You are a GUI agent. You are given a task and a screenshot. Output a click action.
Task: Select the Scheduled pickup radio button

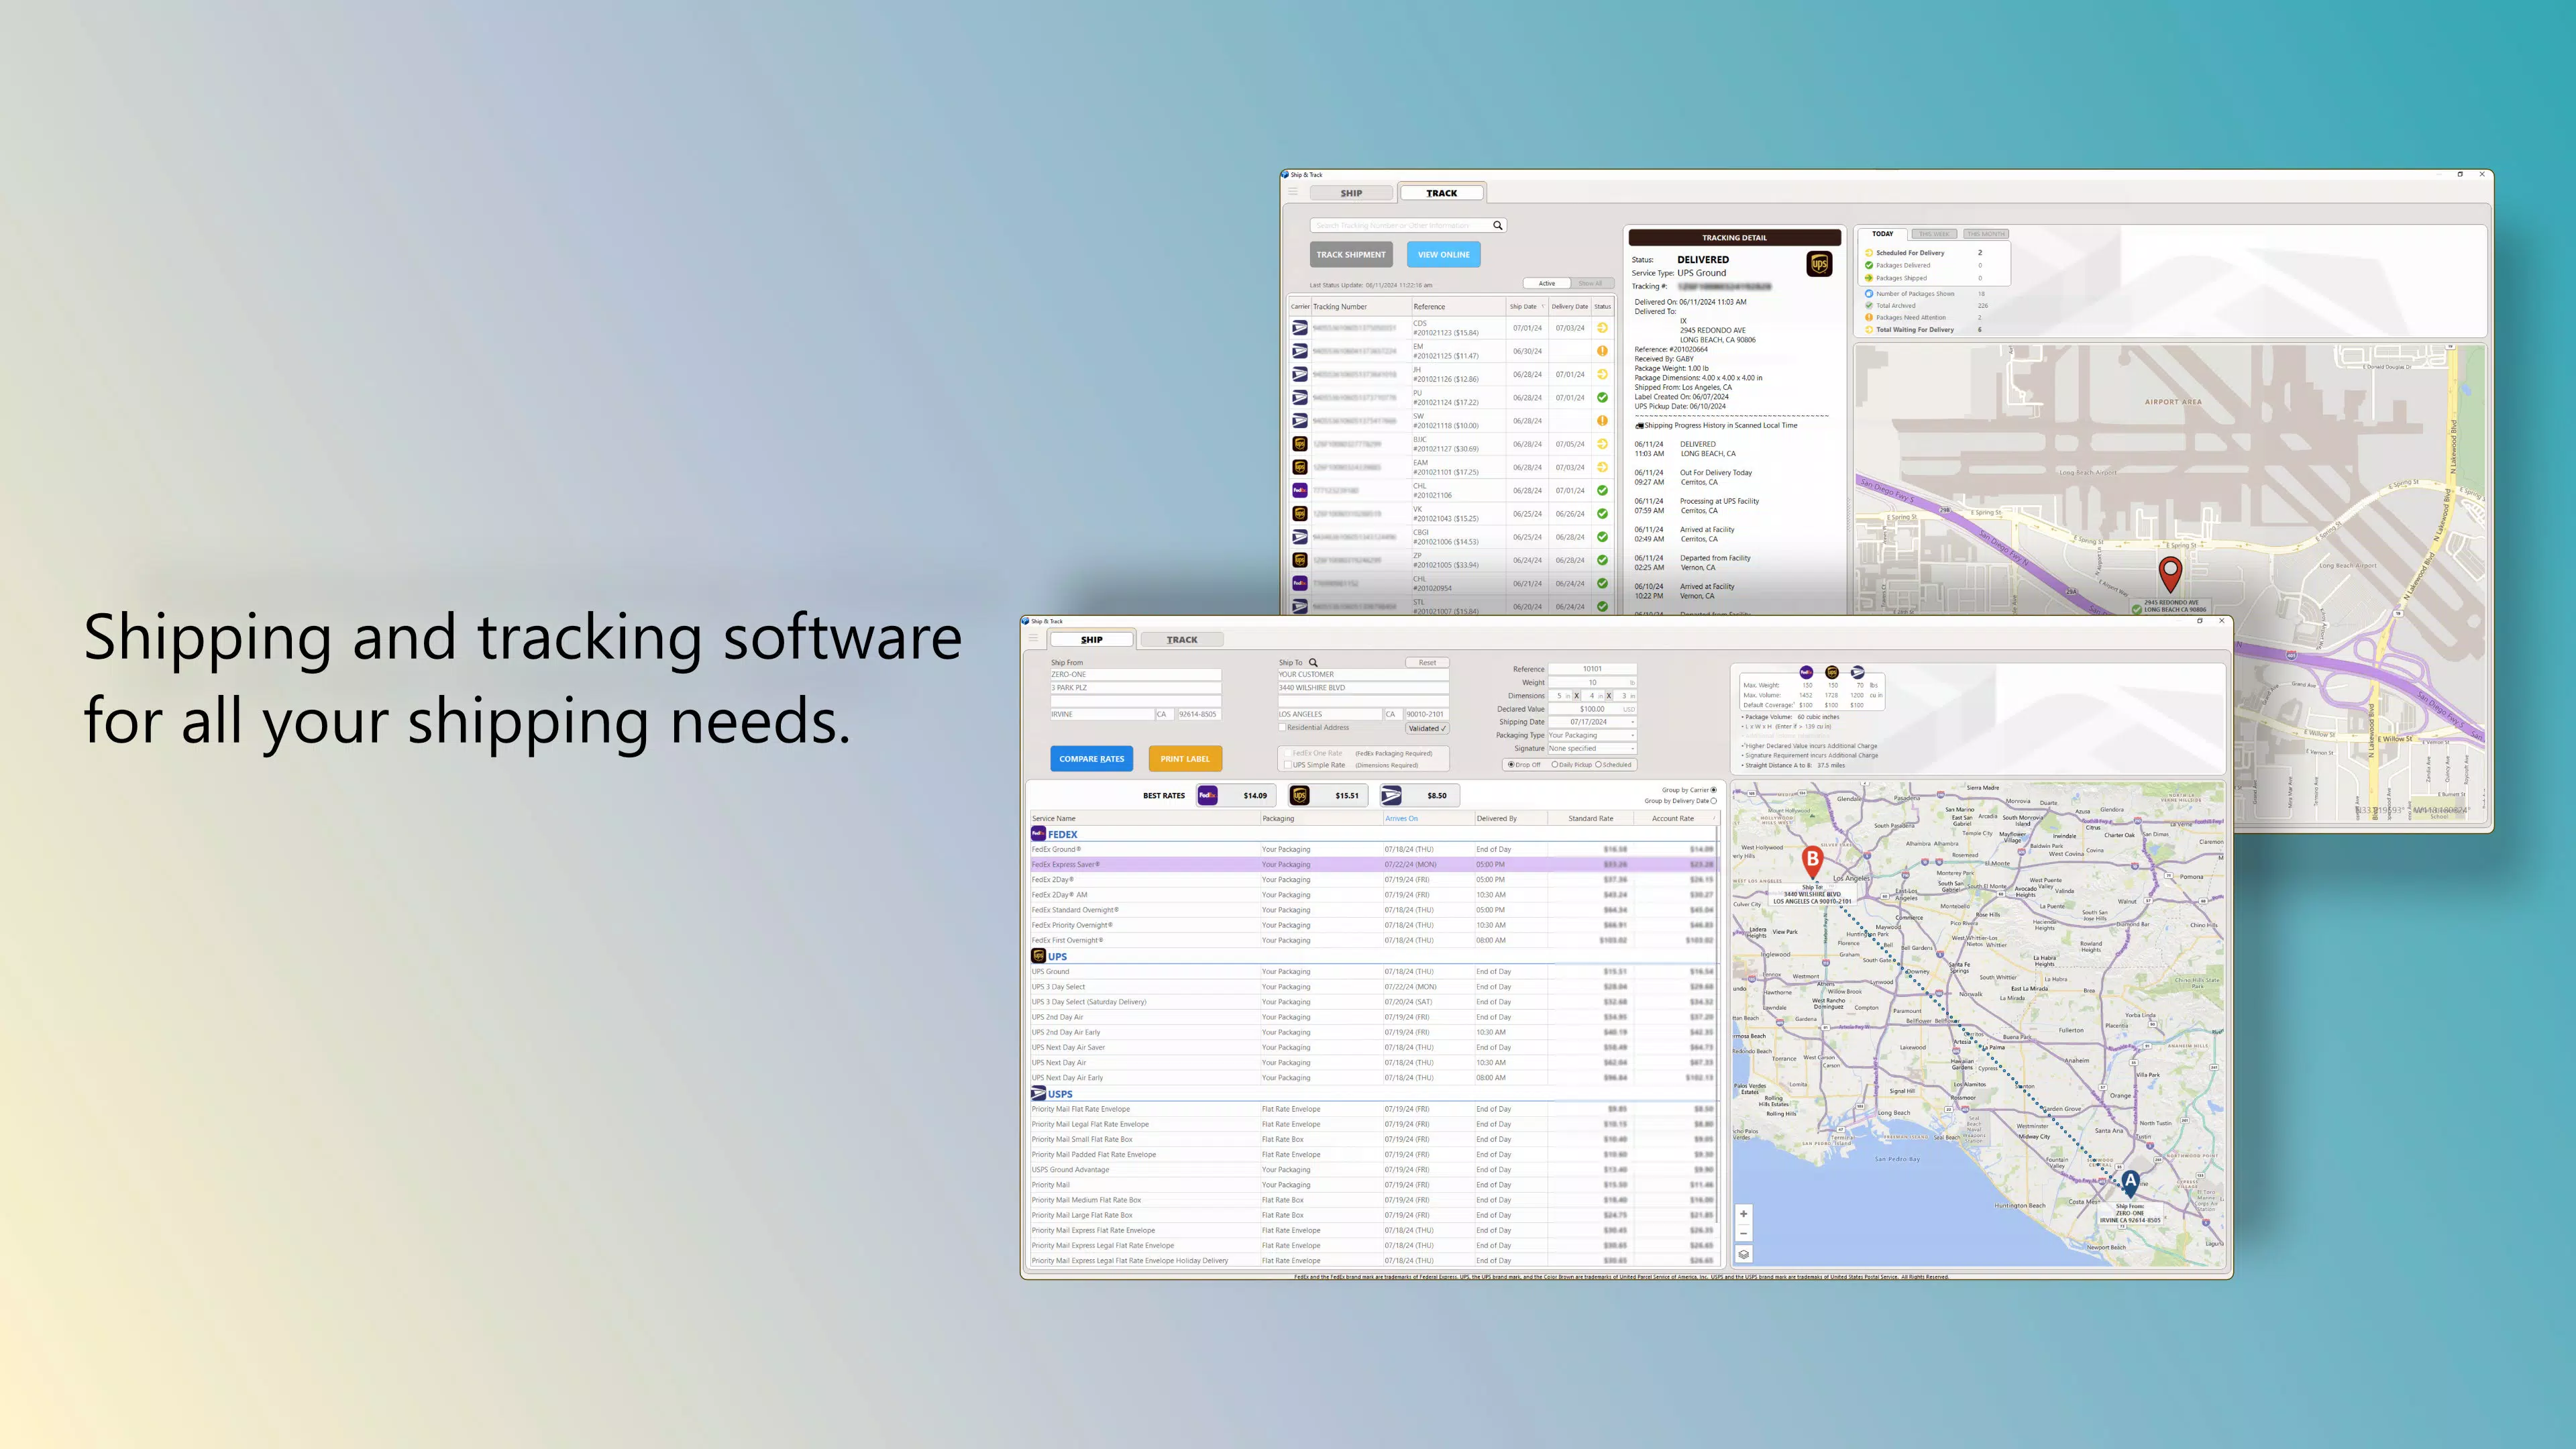coord(1598,764)
